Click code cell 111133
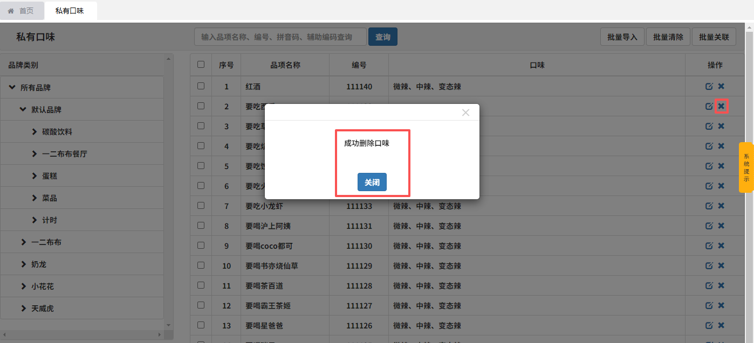This screenshot has height=343, width=754. click(359, 206)
